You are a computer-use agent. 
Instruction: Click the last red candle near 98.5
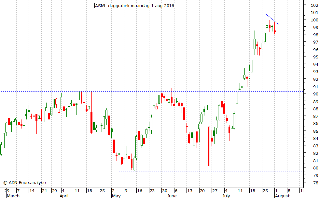275,31
